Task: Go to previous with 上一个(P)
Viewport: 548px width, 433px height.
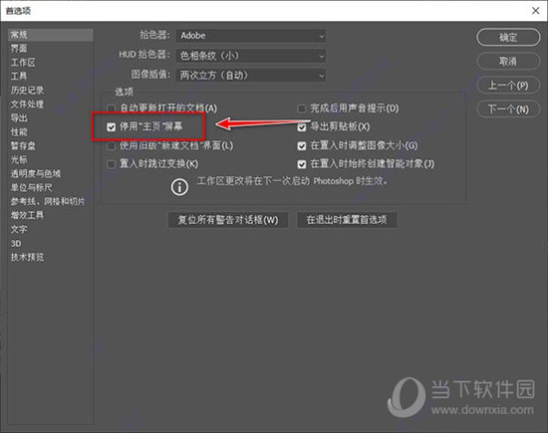Action: click(x=508, y=86)
